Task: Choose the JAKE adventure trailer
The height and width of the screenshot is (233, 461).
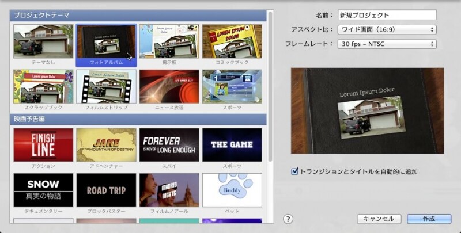Action: [106, 144]
